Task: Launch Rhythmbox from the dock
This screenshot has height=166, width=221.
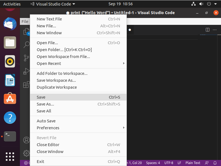Action: [x=10, y=61]
